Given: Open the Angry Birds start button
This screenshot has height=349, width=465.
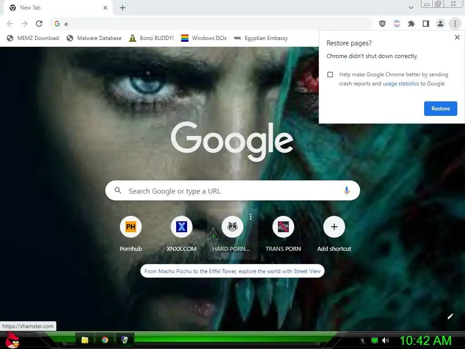Looking at the screenshot, I should 12,340.
